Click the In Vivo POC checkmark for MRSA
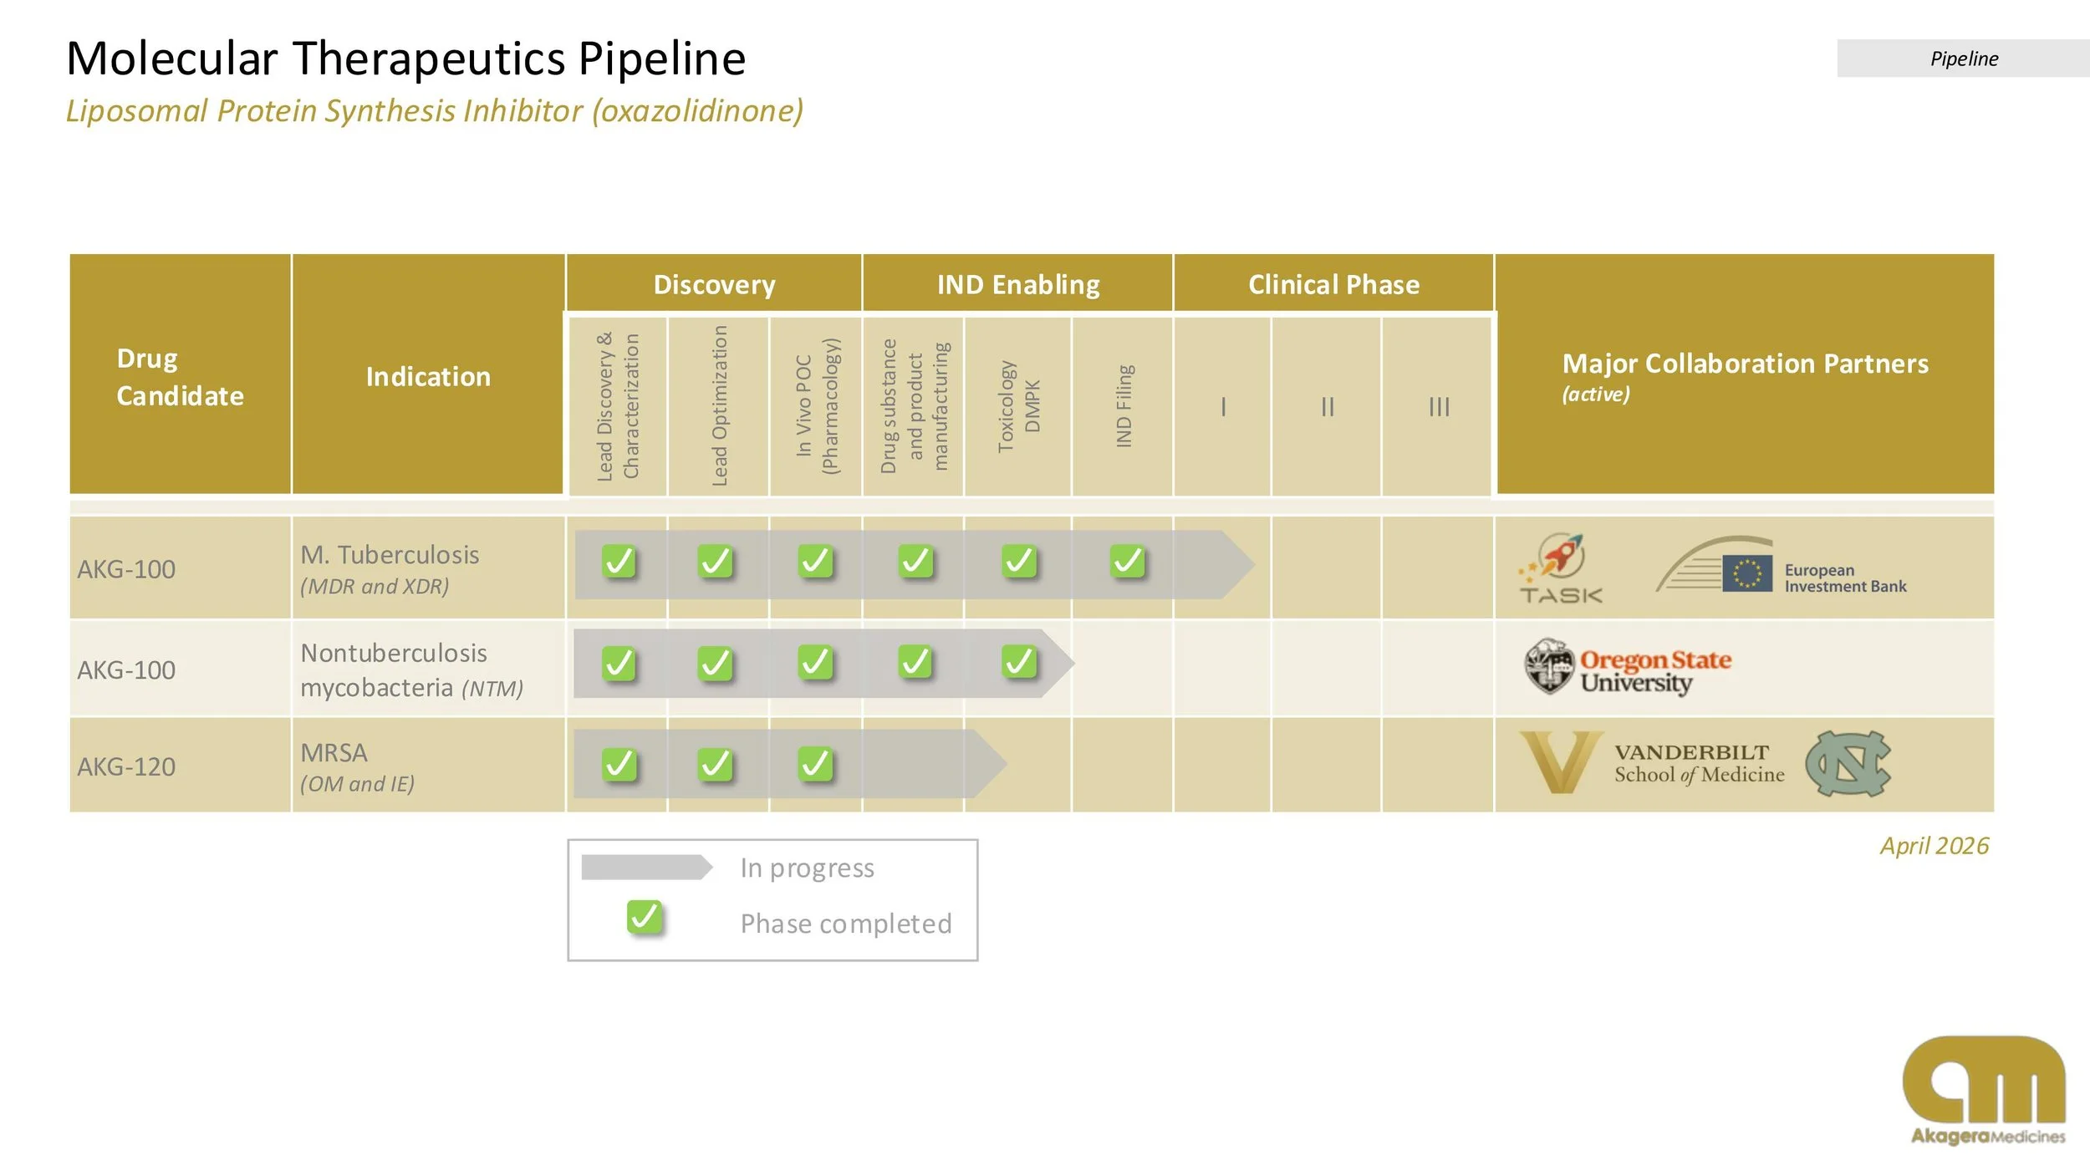2090x1176 pixels. point(816,764)
